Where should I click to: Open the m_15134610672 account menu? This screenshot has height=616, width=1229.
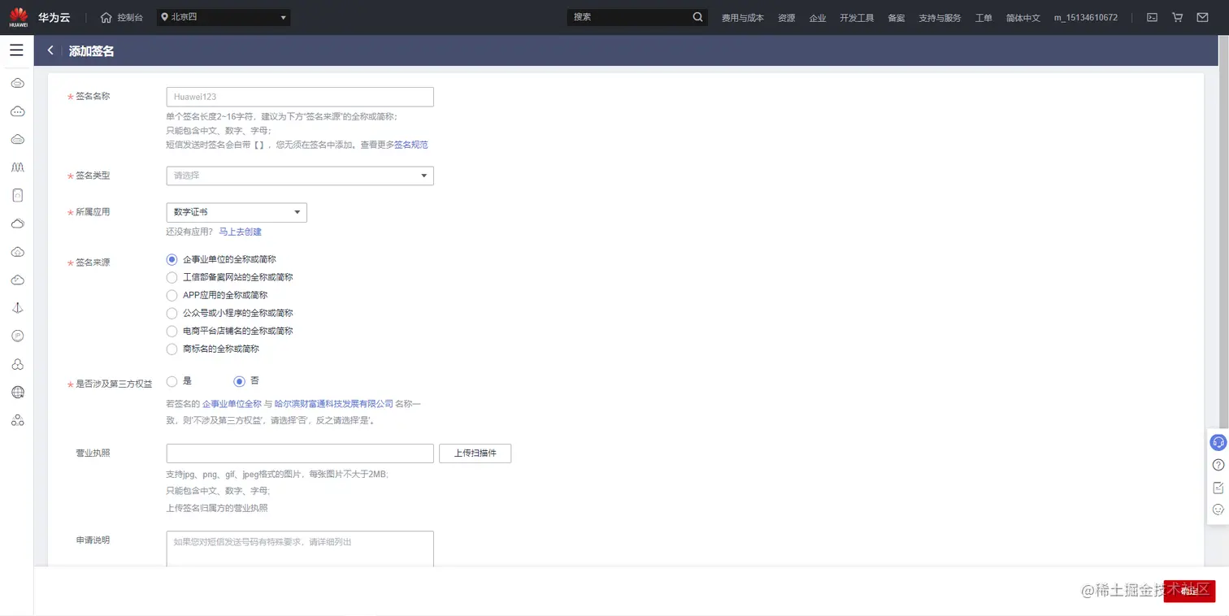(x=1085, y=18)
